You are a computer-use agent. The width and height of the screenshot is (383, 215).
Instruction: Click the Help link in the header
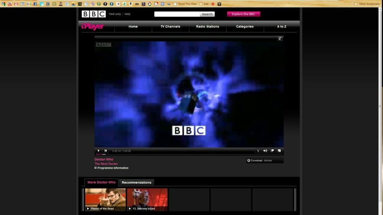pyautogui.click(x=127, y=14)
